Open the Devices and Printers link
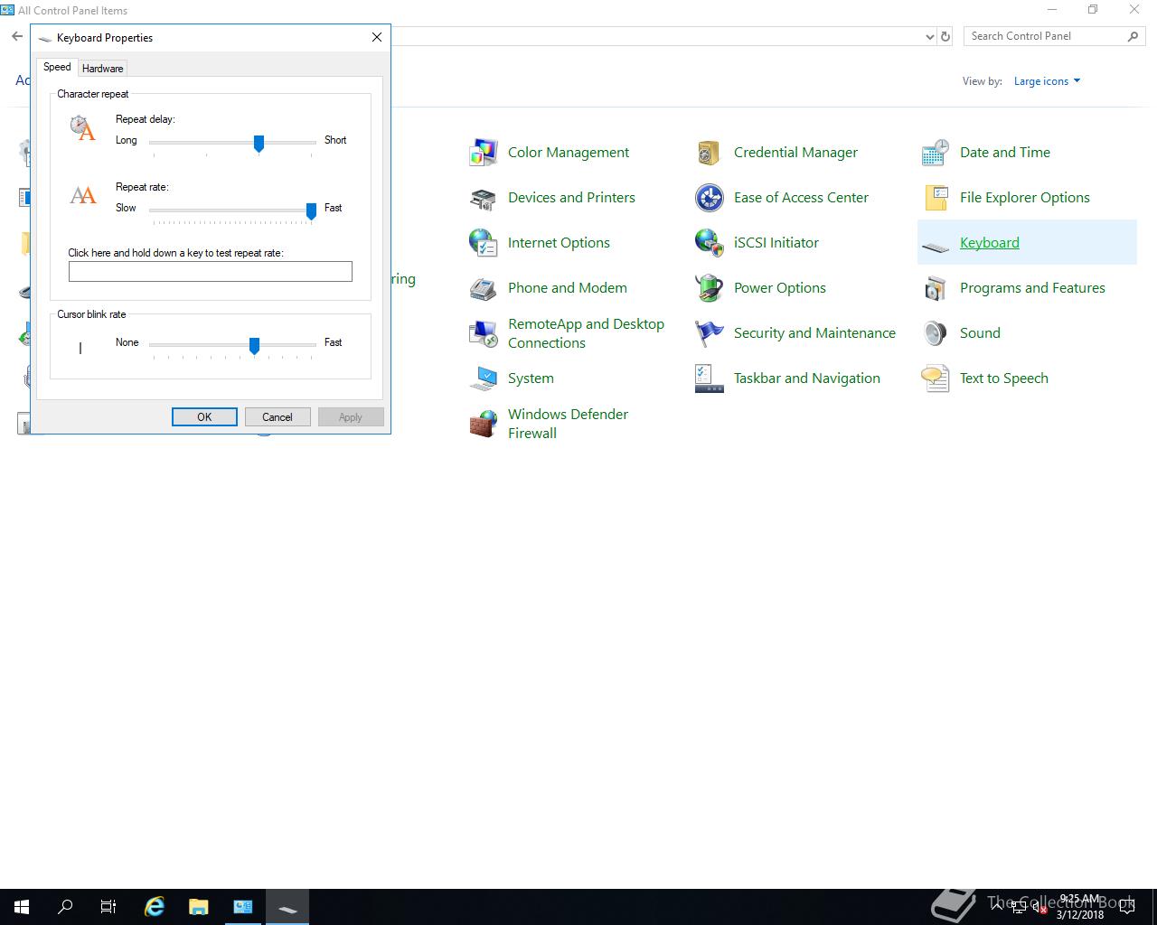Image resolution: width=1157 pixels, height=925 pixels. (x=571, y=198)
